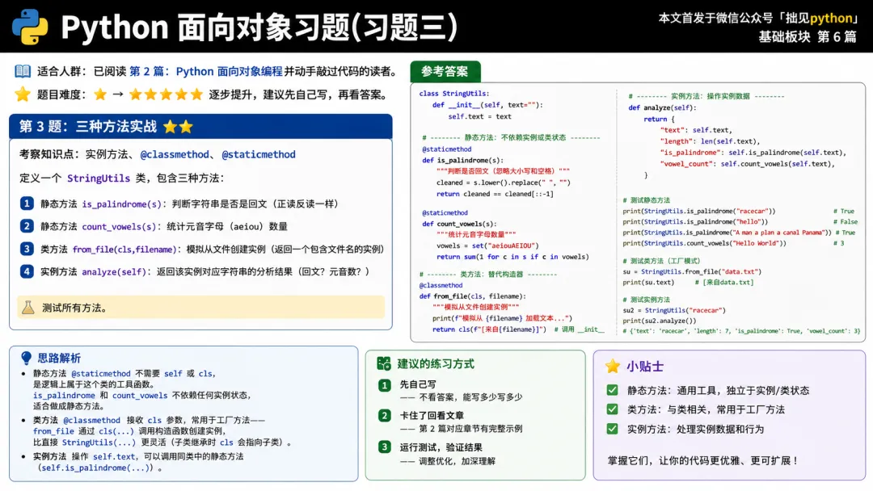Click the checkbox next to 静态方法：通用工具
Viewport: 873px width, 491px height.
[x=613, y=390]
